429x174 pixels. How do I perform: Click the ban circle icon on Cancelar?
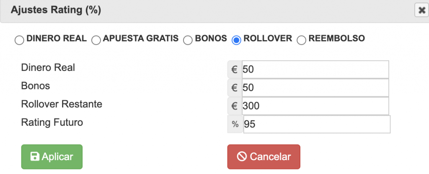[x=242, y=157]
